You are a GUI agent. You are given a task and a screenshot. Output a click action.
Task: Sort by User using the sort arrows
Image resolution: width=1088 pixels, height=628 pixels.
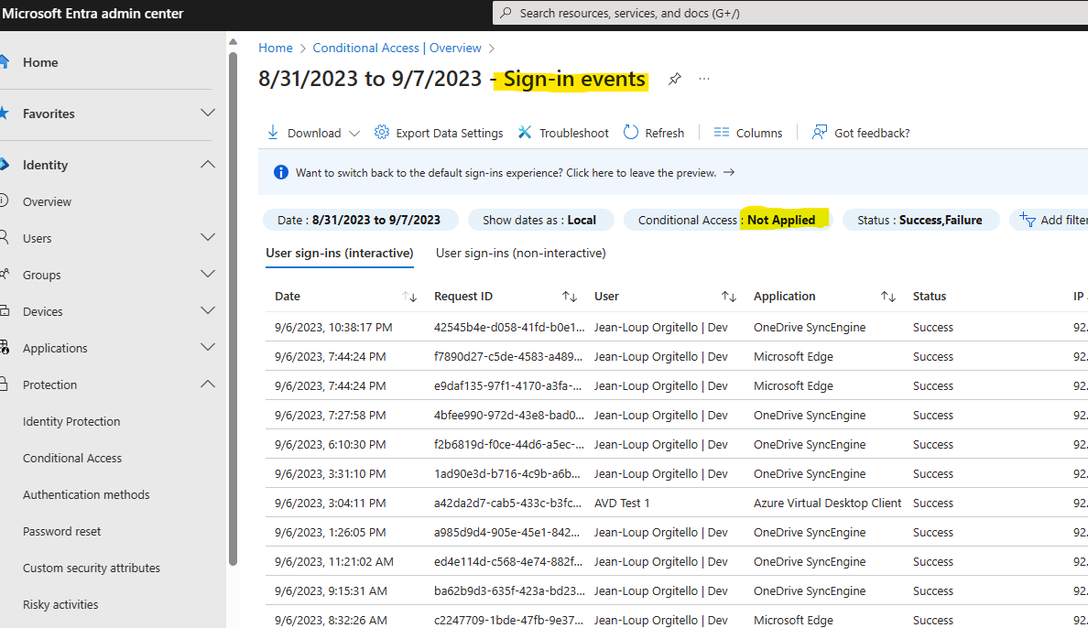point(729,297)
